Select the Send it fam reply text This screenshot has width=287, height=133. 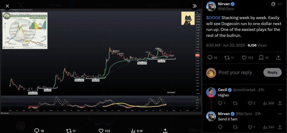pos(228,119)
